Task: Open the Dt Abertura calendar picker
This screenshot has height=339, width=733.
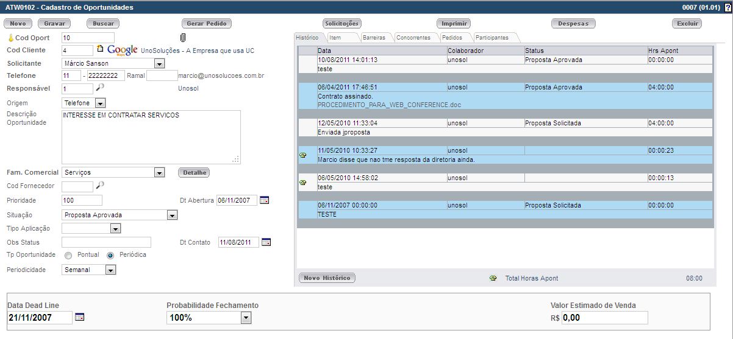Action: [x=264, y=200]
